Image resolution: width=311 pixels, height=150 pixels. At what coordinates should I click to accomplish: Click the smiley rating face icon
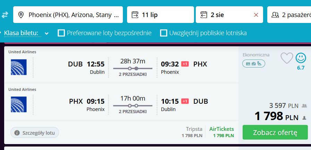click(x=301, y=58)
